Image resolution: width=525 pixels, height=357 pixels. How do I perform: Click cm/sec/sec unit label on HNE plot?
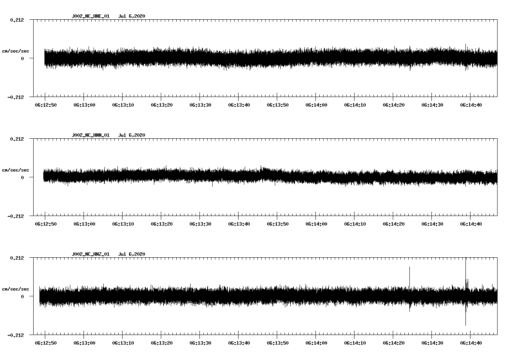15,51
